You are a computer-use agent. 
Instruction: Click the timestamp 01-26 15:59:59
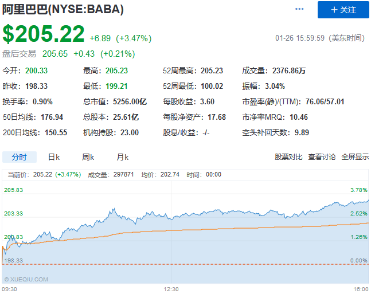tap(300, 38)
